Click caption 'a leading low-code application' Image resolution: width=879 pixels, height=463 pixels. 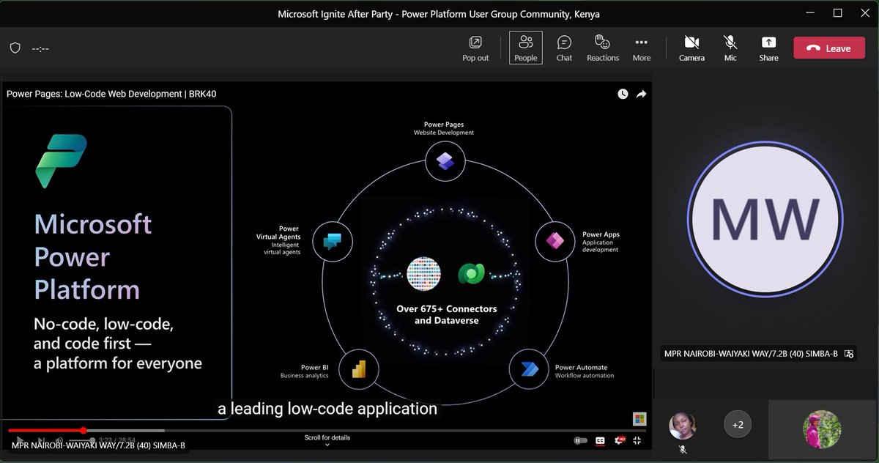pyautogui.click(x=327, y=409)
